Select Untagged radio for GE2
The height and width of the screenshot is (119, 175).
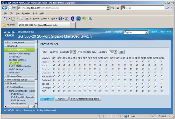[x=59, y=88]
